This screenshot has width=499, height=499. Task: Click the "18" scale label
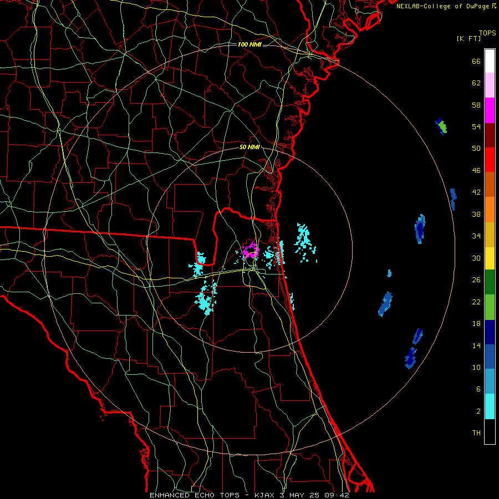click(x=476, y=324)
